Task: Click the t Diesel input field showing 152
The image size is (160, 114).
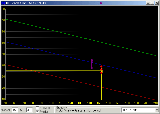Action: (x=15, y=110)
